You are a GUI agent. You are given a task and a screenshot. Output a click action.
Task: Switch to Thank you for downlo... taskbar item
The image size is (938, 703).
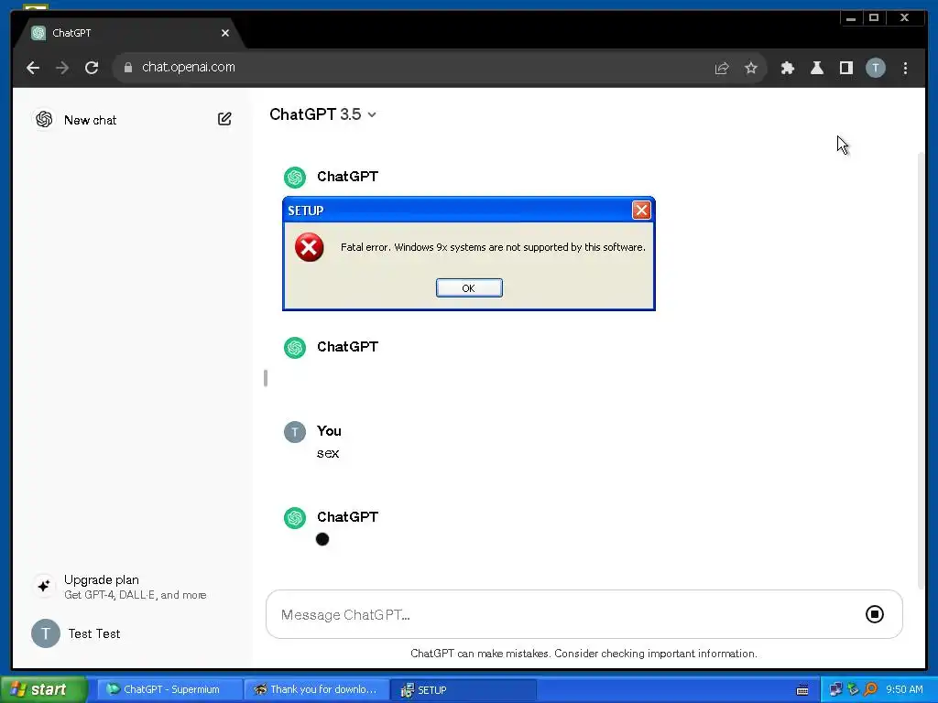pos(316,689)
